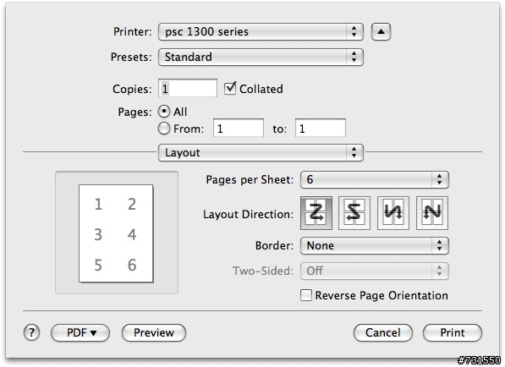Viewport: 505px width, 367px height.
Task: Click the Print button
Action: click(x=453, y=332)
